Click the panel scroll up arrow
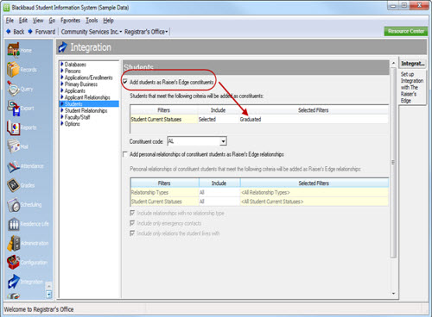The width and height of the screenshot is (432, 317). pyautogui.click(x=393, y=63)
